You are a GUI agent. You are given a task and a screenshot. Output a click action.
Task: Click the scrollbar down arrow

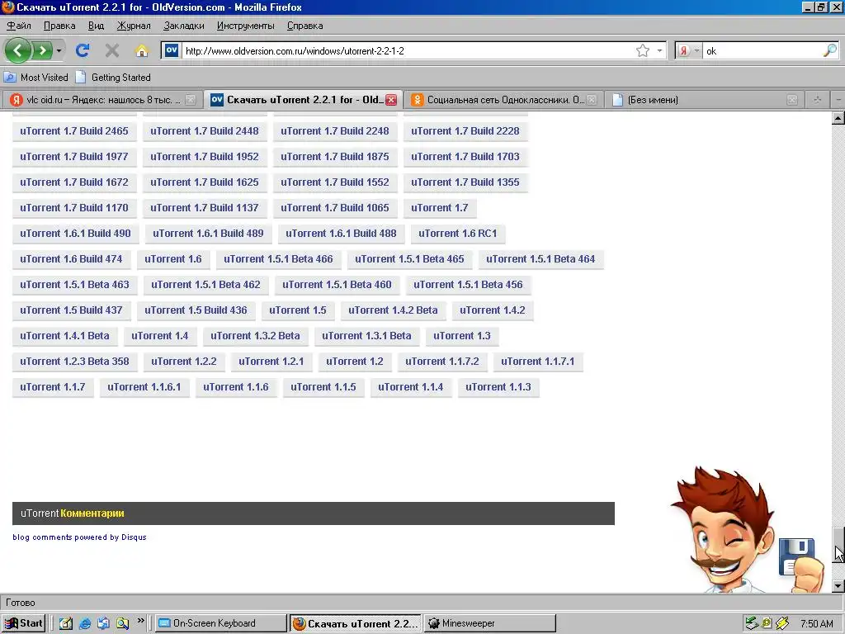838,586
